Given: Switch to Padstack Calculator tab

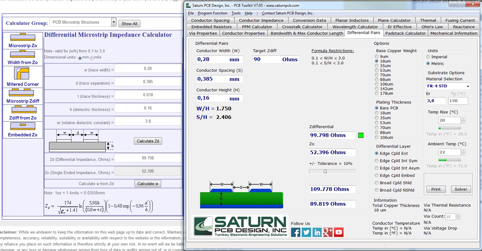Looking at the screenshot, I should click(405, 33).
